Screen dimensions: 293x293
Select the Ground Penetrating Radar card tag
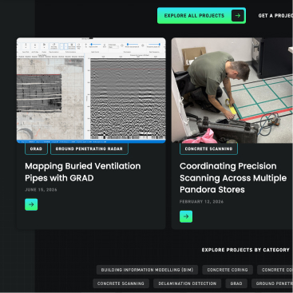[x=89, y=148]
